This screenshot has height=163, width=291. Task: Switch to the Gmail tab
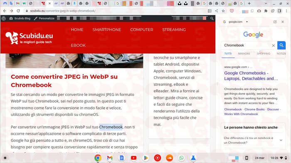coord(18,3)
